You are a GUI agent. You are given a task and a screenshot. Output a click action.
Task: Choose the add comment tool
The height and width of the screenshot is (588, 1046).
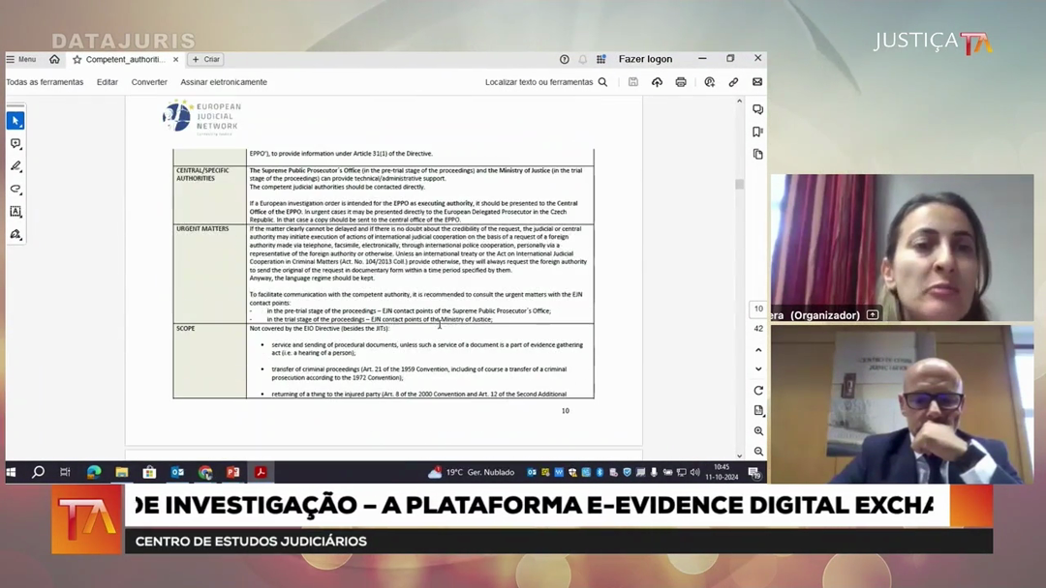coord(15,144)
